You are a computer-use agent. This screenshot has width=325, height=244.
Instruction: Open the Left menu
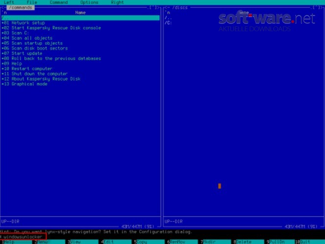(x=9, y=2)
